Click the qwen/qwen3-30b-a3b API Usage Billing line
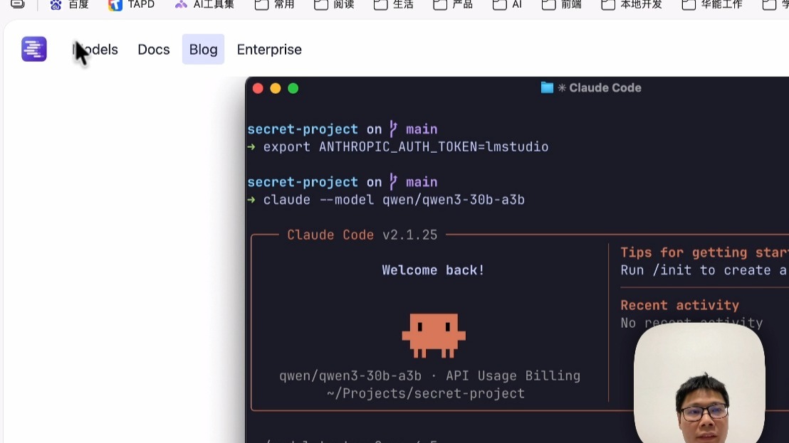The width and height of the screenshot is (789, 443). 429,375
